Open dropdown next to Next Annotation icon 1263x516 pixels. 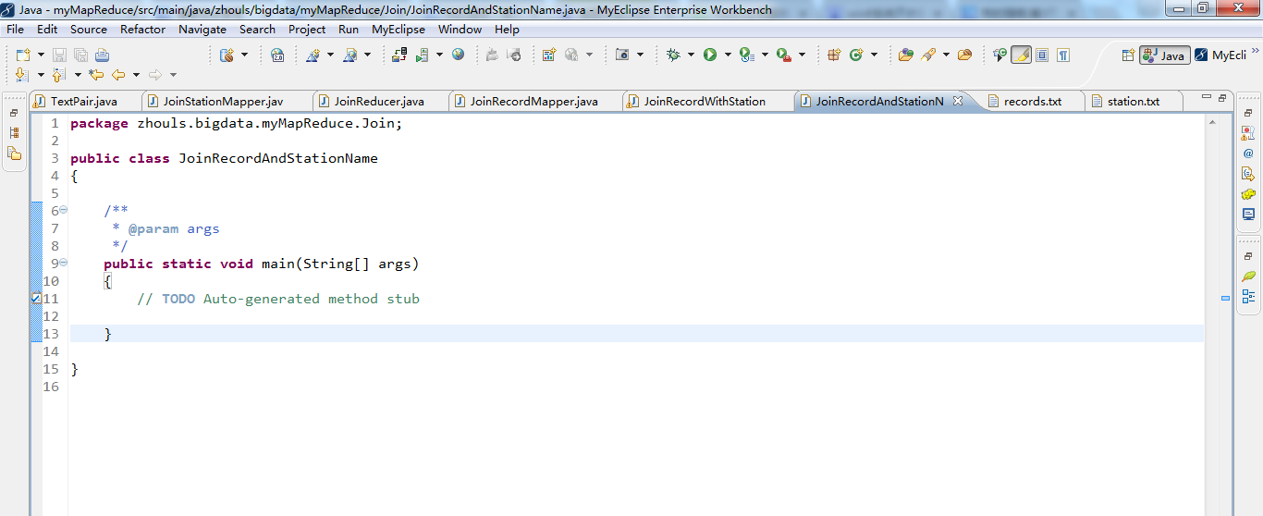pos(40,75)
